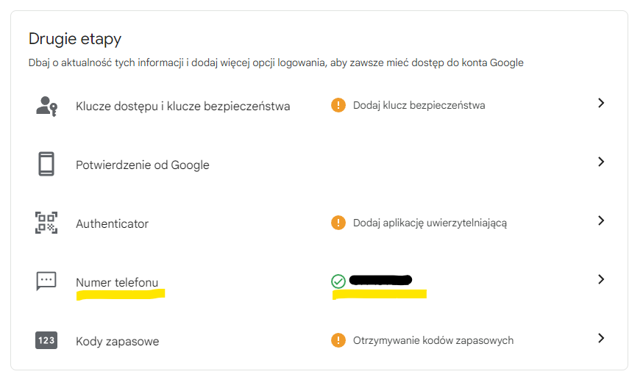Expand the Authenticator row chevron
Image resolution: width=643 pixels, height=377 pixels.
[x=601, y=220]
